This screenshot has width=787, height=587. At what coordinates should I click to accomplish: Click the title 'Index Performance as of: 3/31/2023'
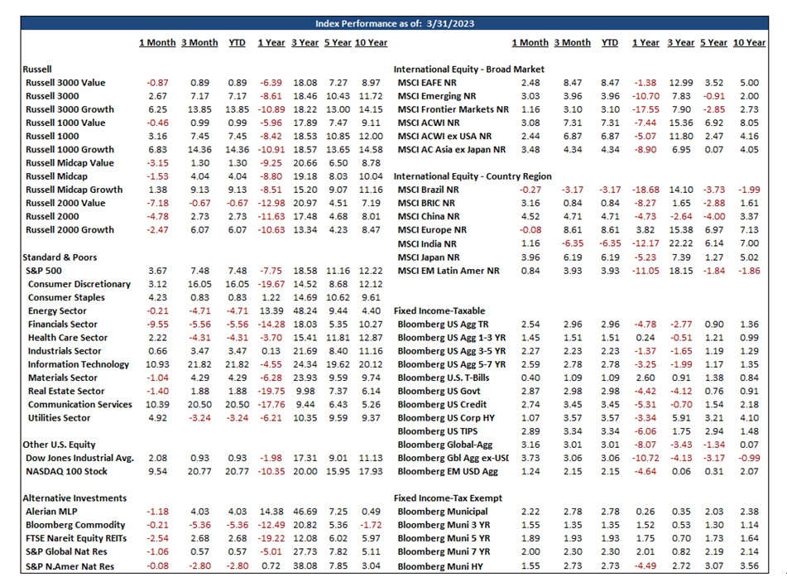[395, 24]
